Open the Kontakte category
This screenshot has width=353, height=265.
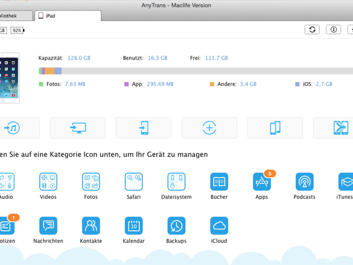pos(91,226)
